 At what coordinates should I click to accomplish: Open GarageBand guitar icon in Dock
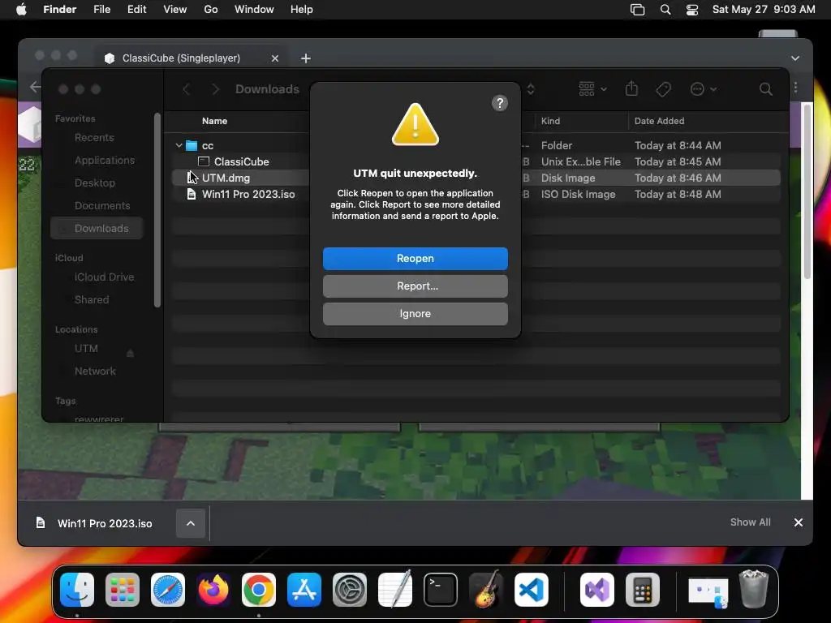click(x=486, y=590)
